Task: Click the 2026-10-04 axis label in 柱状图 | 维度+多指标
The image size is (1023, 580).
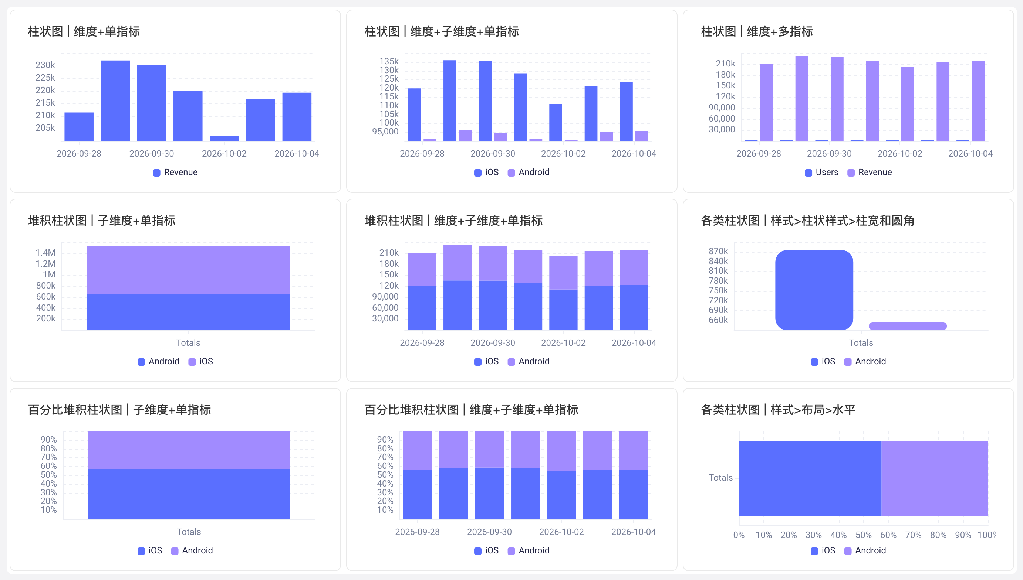Action: (970, 154)
